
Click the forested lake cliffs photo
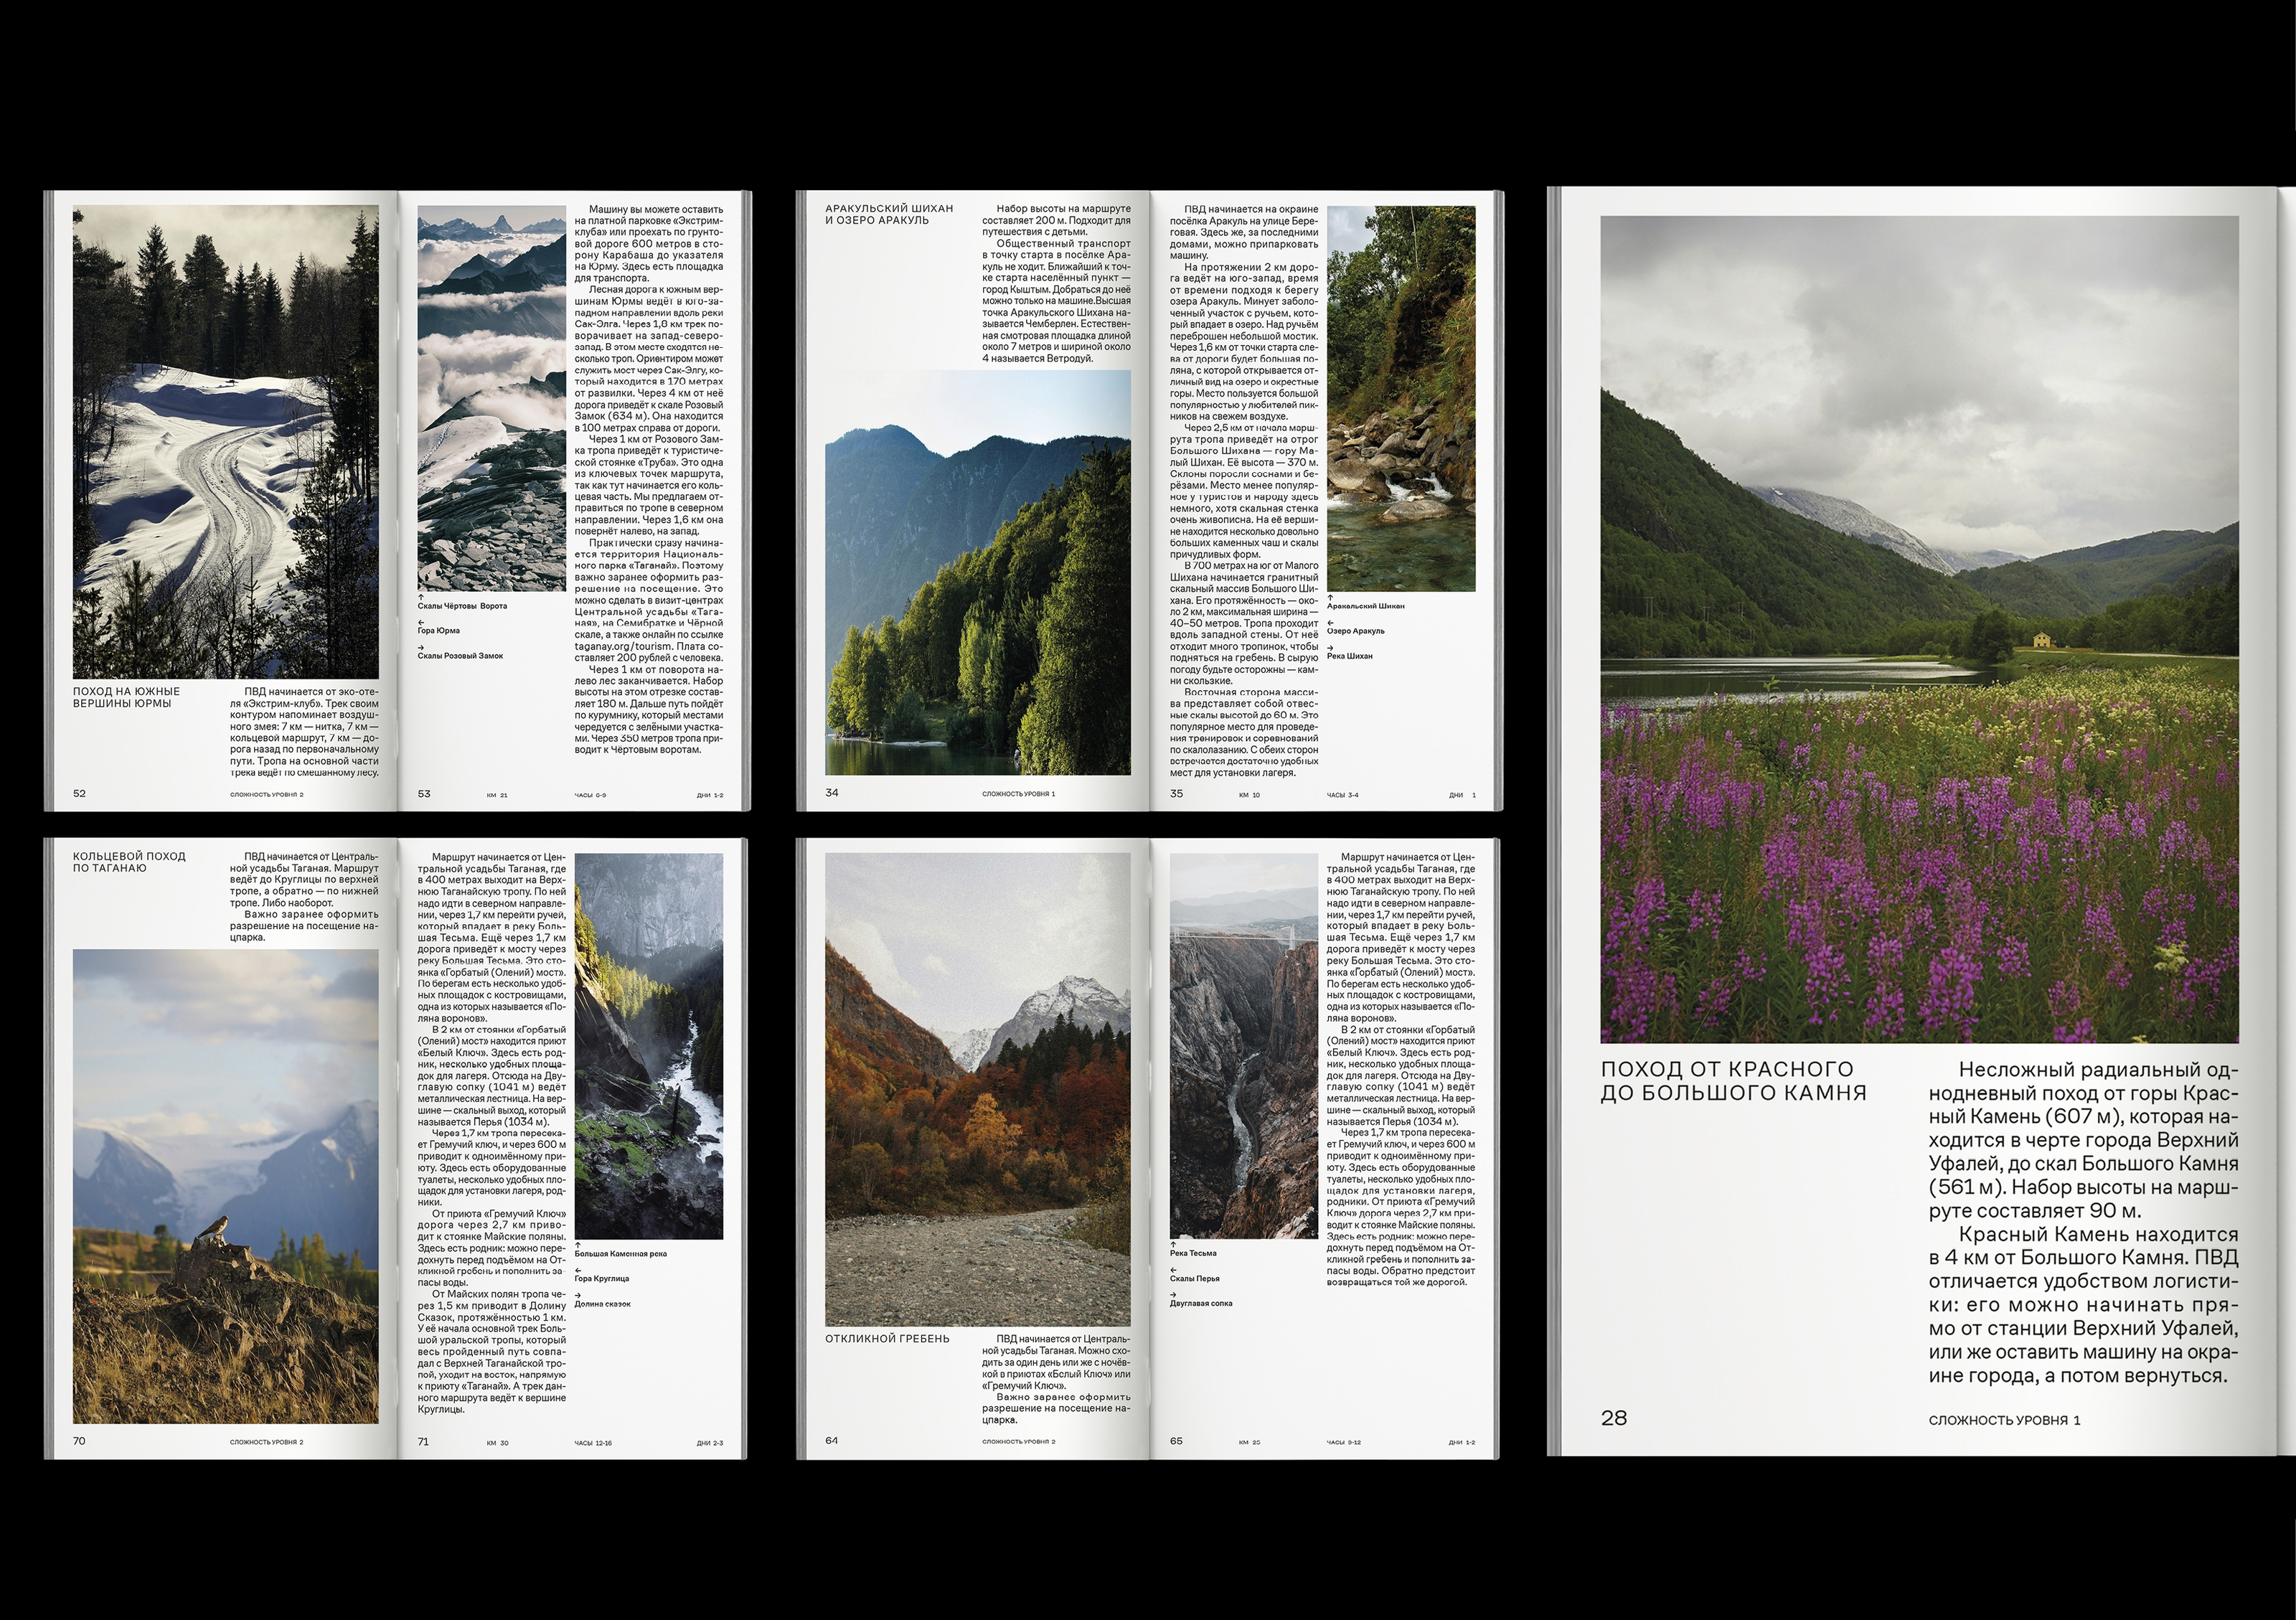coord(977,572)
